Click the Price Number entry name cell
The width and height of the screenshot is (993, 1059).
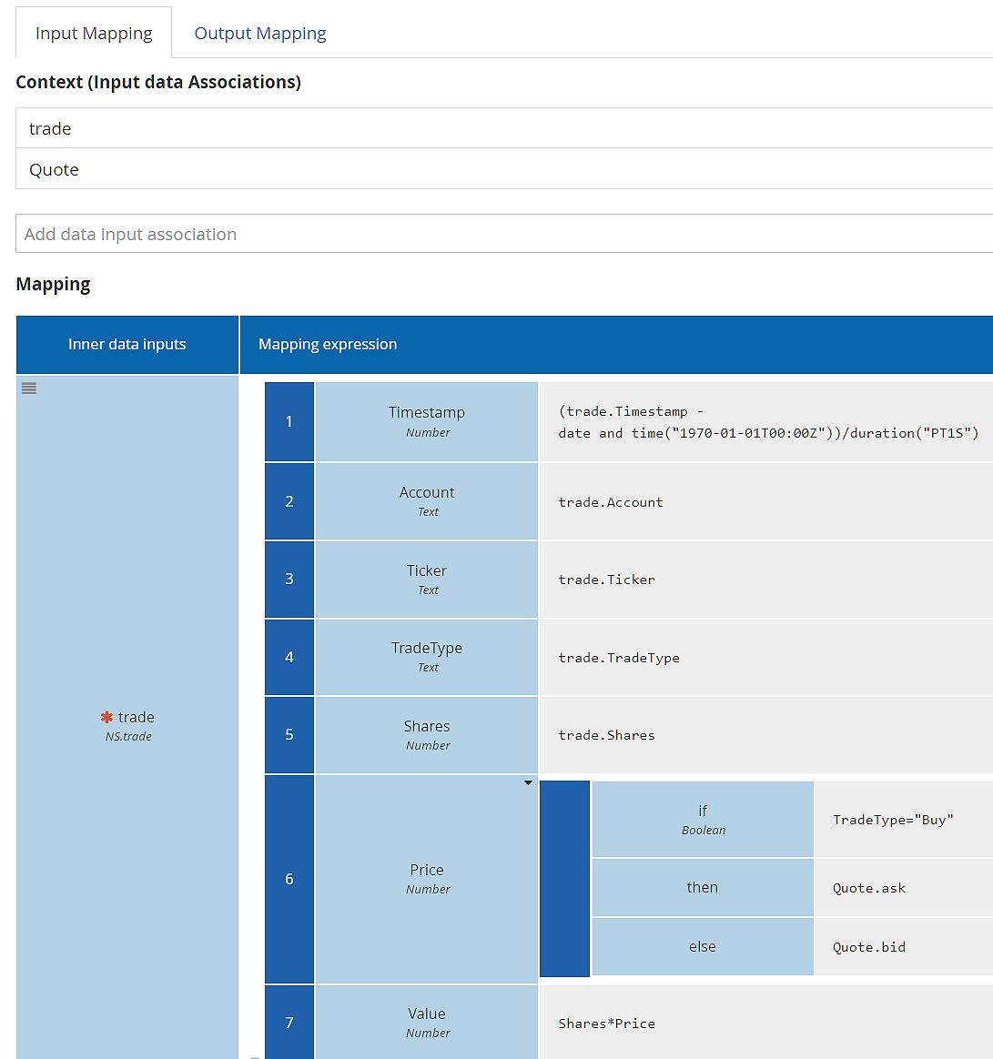pyautogui.click(x=427, y=879)
